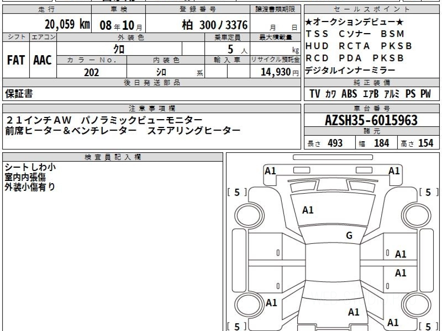Click the 車検 header cell
Screen dimensions: 442x331
(118, 10)
